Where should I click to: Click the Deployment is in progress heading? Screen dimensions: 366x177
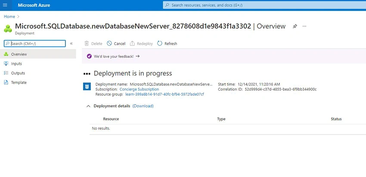[133, 73]
